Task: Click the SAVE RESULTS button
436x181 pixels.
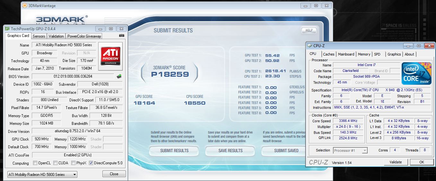Action: 231,151
